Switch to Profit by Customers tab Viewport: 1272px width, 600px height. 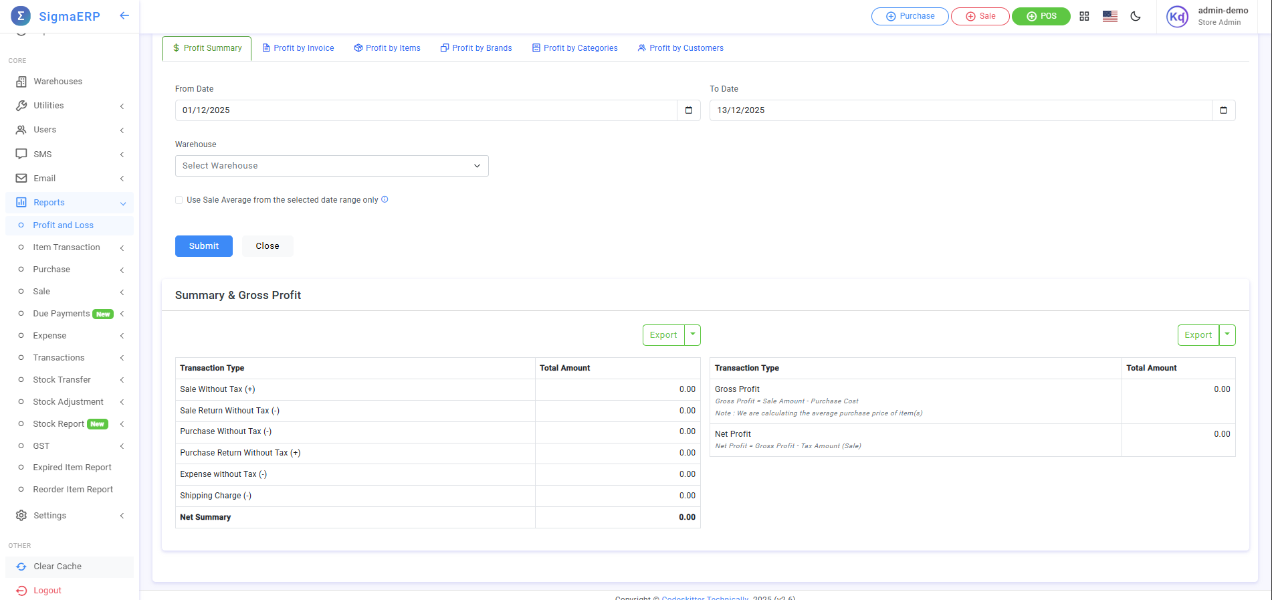coord(680,48)
